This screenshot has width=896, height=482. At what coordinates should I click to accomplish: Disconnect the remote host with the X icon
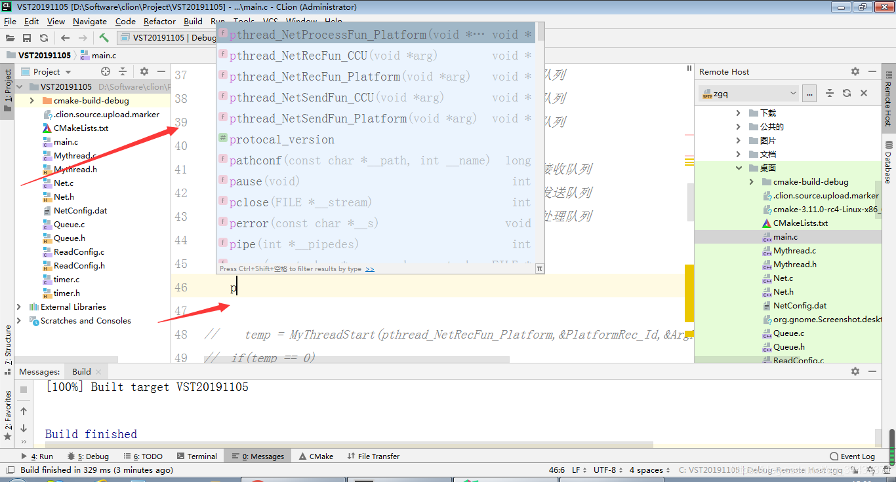click(x=863, y=93)
